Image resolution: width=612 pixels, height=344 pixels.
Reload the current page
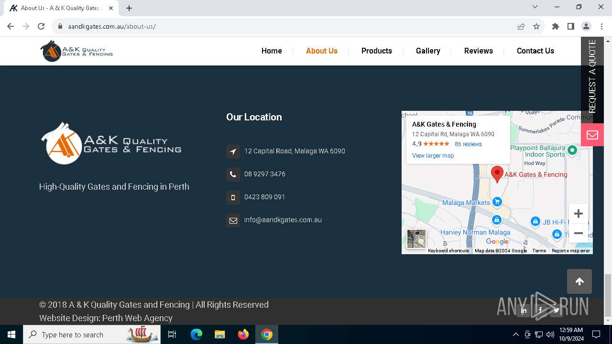pos(41,26)
